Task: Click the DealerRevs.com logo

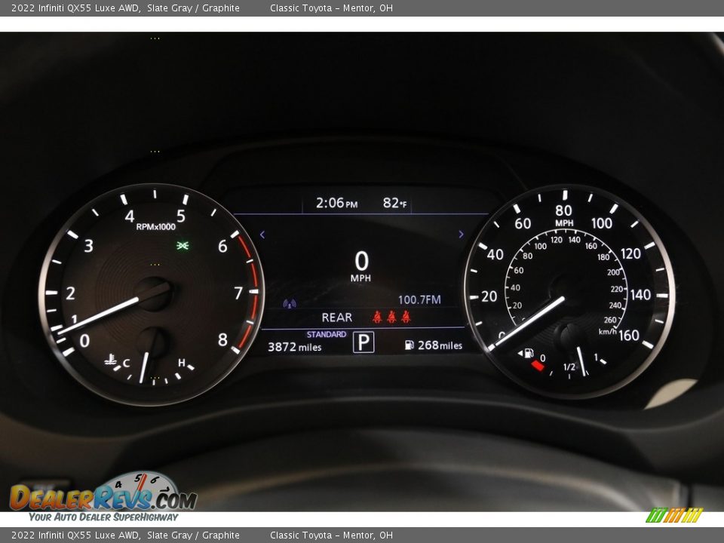Action: (x=103, y=497)
